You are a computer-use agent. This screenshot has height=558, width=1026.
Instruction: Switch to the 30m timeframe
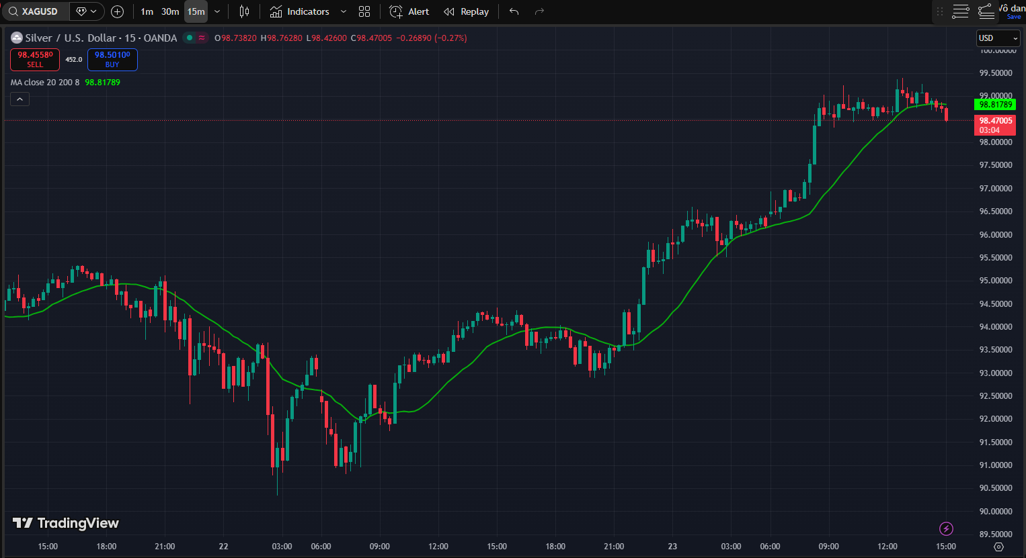[170, 11]
